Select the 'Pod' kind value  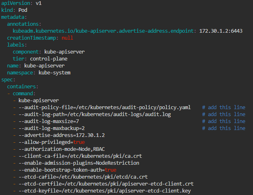(23, 10)
